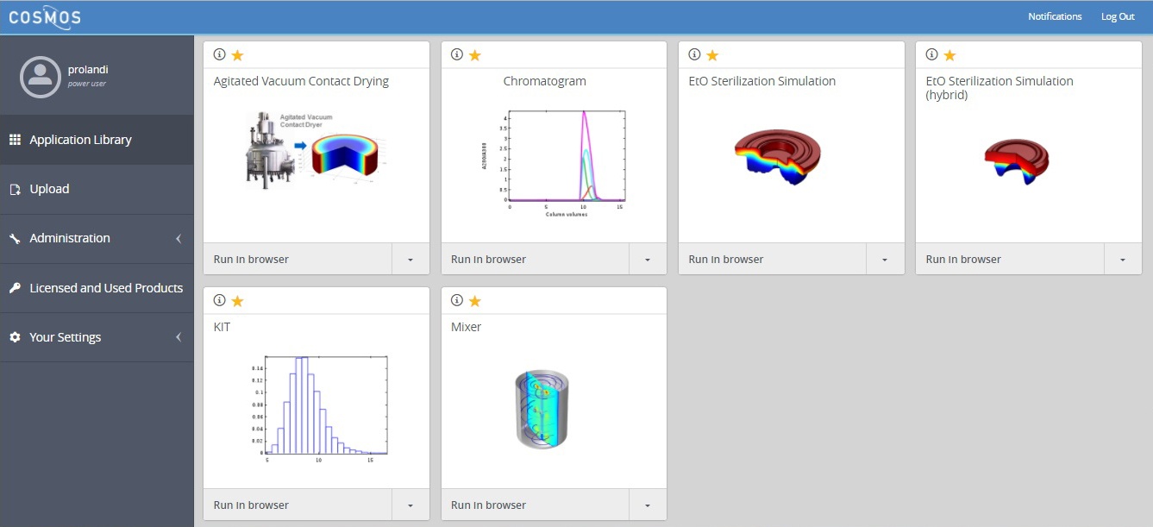
Task: Open info icon on KIT card
Action: pyautogui.click(x=219, y=300)
